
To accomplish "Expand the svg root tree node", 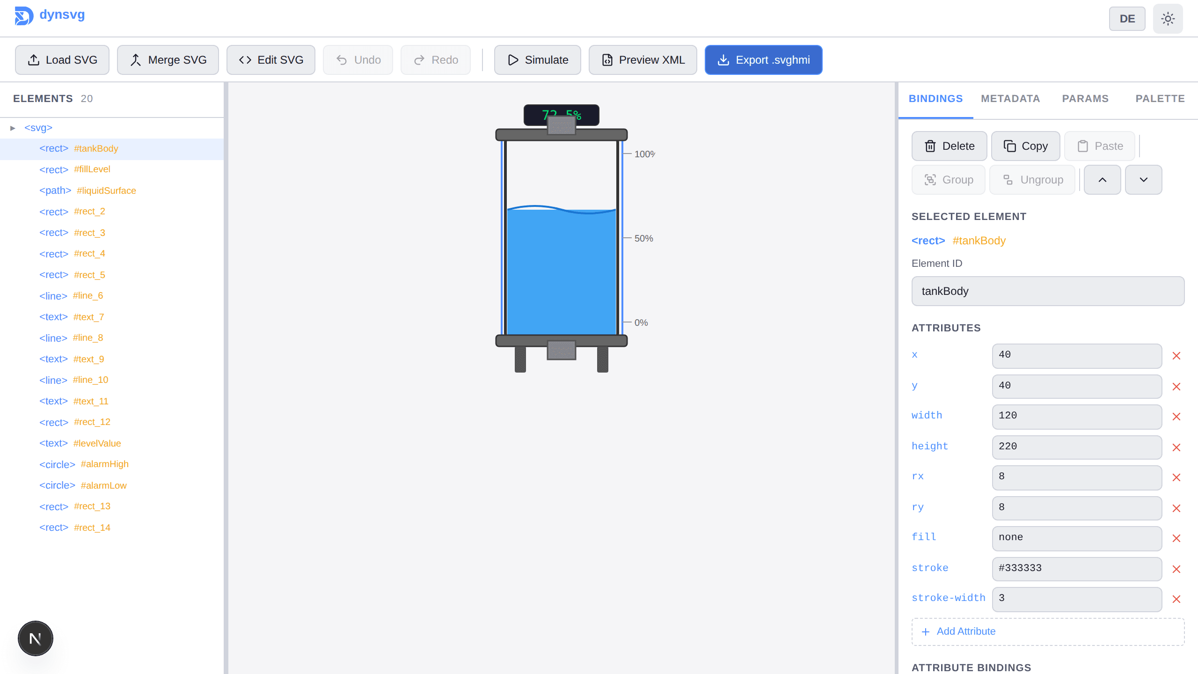I will coord(12,127).
